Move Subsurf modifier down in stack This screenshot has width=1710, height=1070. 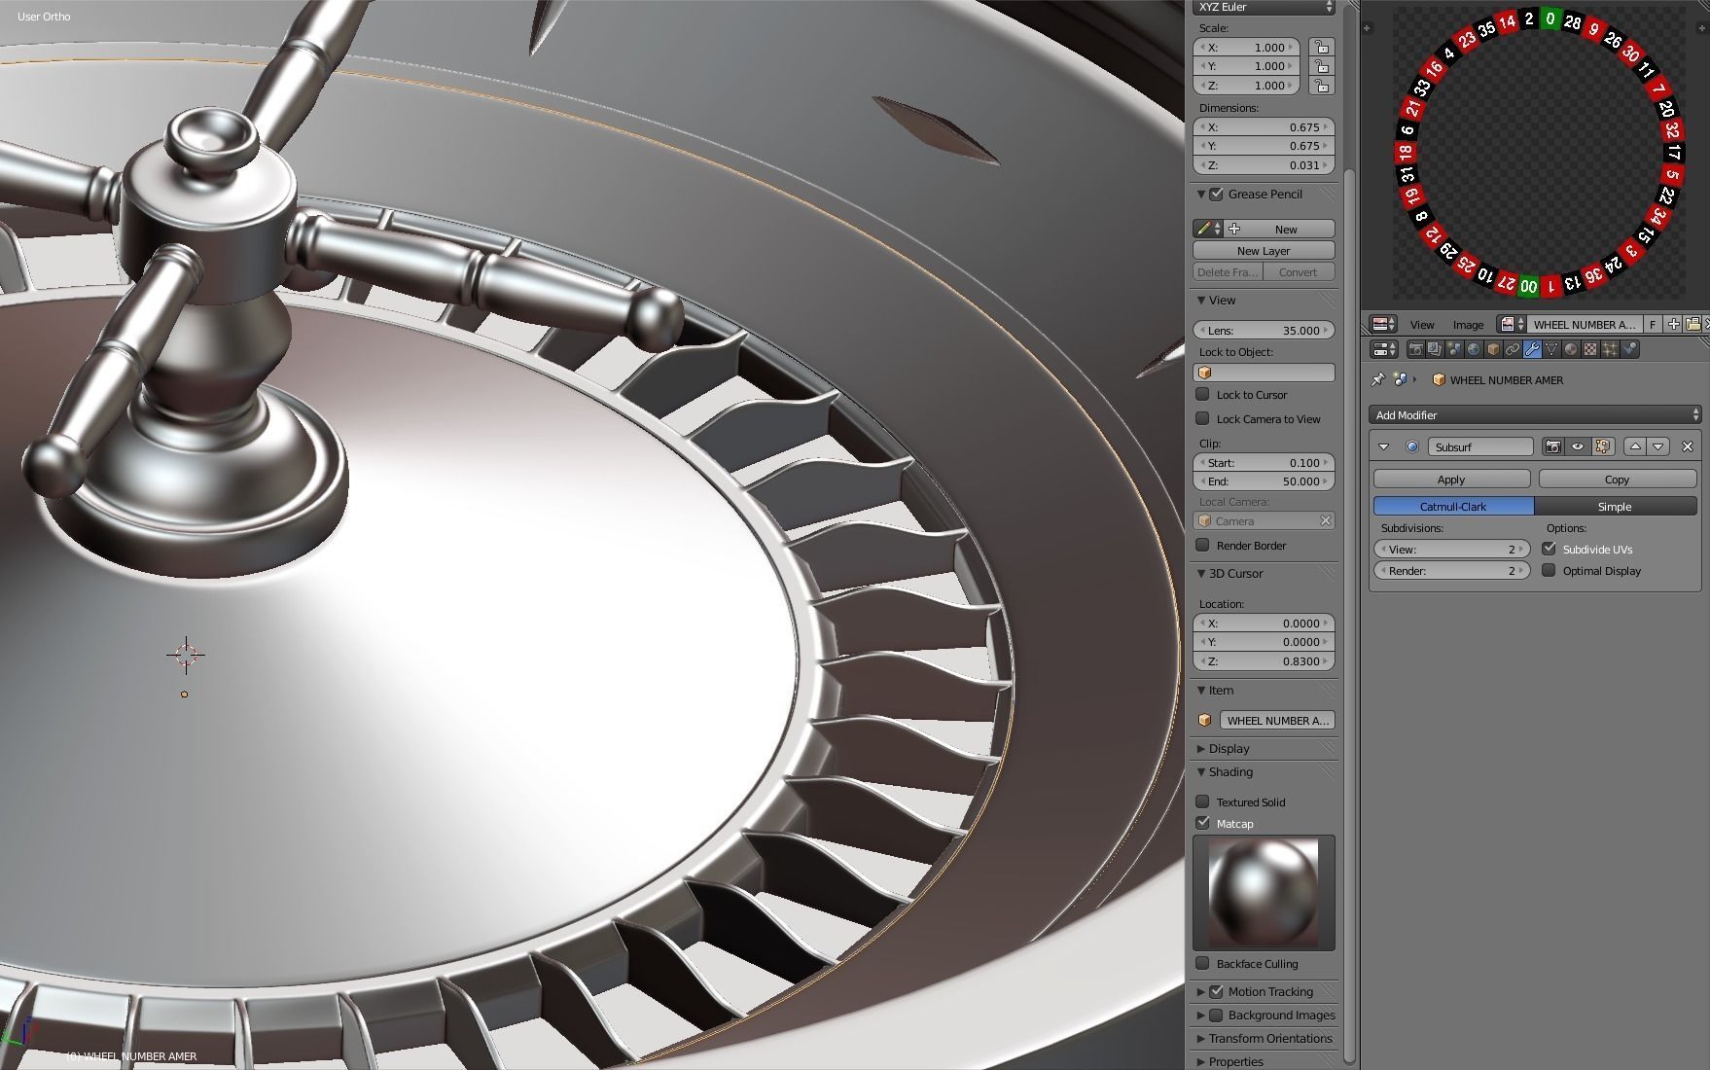[1658, 446]
